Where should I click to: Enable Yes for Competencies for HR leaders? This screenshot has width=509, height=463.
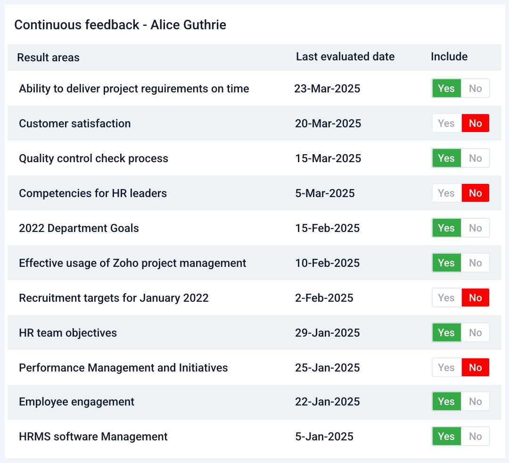tap(446, 193)
